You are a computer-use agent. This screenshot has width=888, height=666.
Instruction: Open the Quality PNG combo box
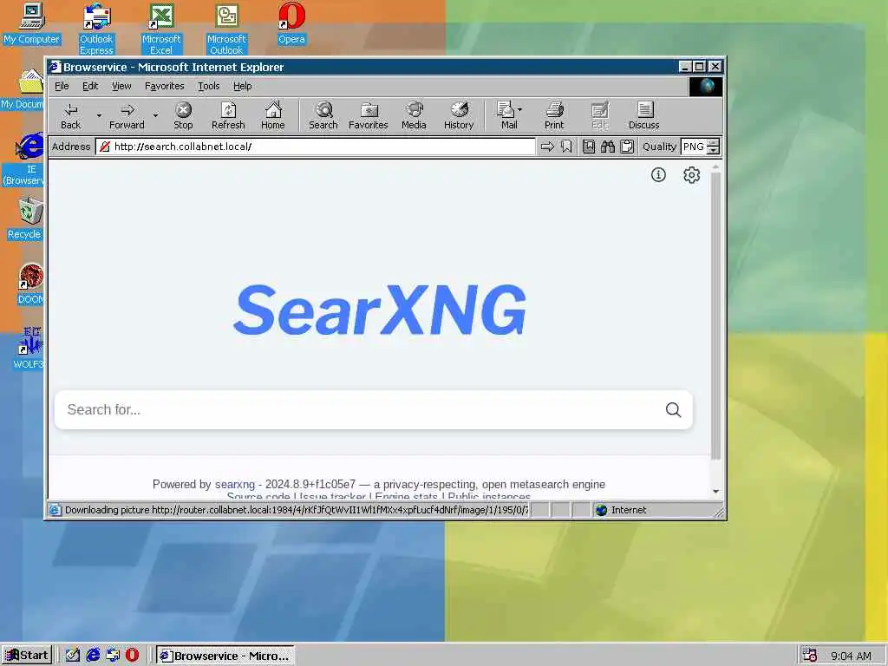(694, 147)
